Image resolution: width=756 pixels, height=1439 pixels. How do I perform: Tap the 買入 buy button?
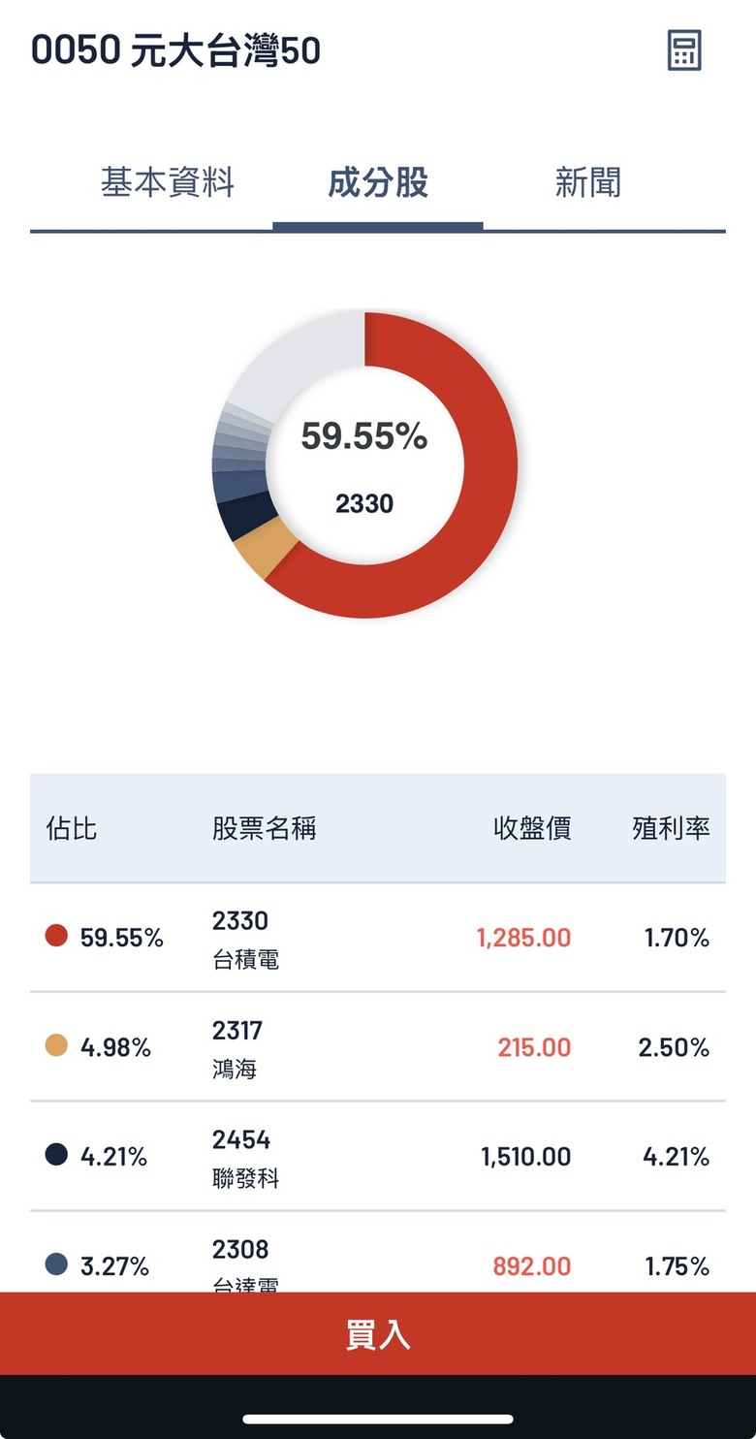(x=378, y=1334)
